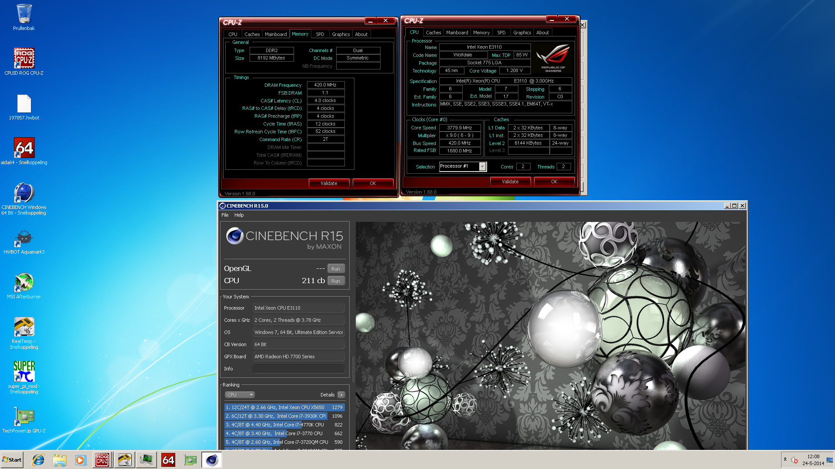Select ranking entry Core i7-3770
Image resolution: width=835 pixels, height=469 pixels.
coord(284,433)
